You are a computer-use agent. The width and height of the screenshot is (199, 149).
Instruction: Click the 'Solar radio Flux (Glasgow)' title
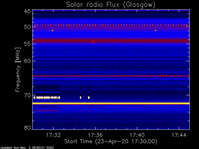point(111,5)
